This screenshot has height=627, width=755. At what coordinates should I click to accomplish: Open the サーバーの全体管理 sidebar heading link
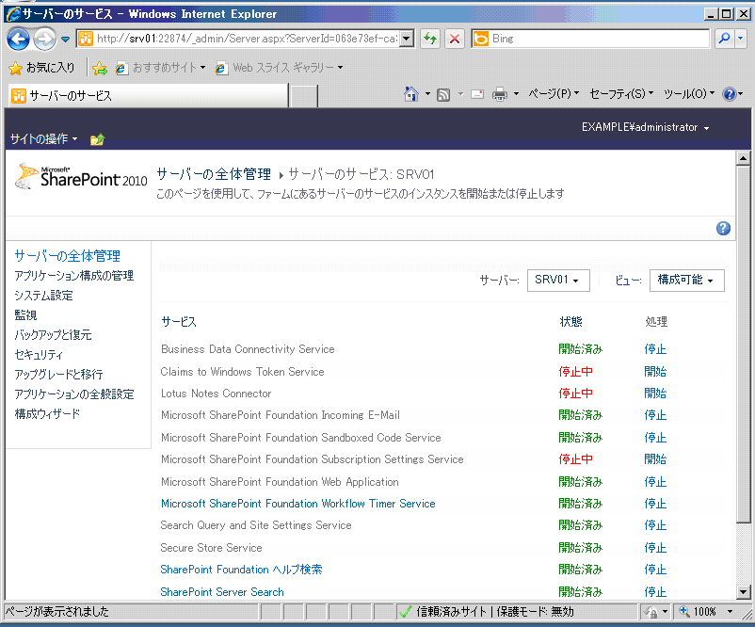[68, 256]
